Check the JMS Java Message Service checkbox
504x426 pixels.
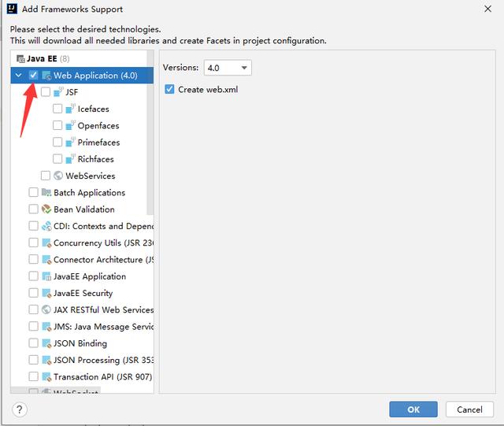click(33, 326)
